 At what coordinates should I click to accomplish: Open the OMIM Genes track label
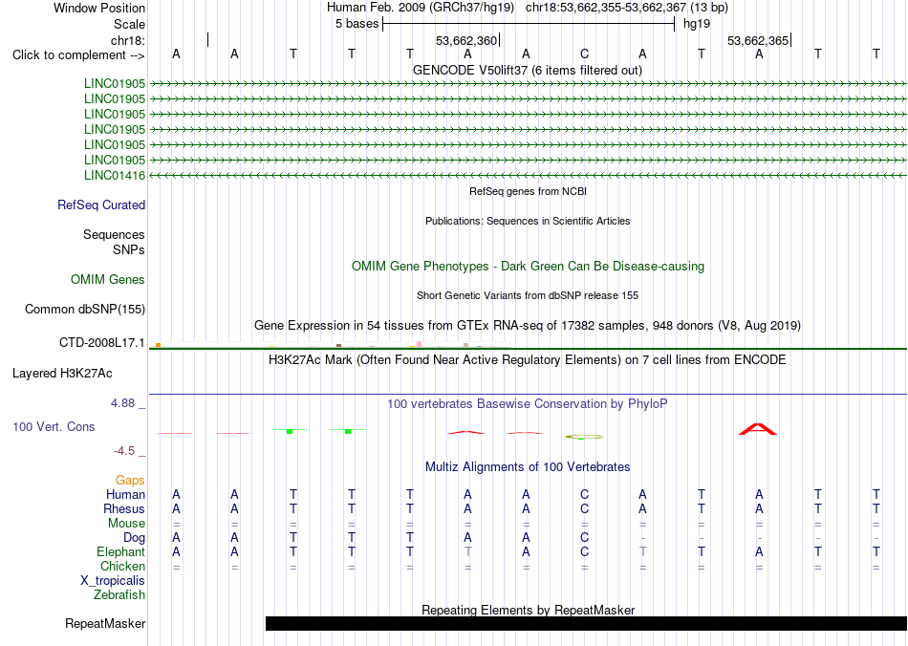[x=108, y=280]
